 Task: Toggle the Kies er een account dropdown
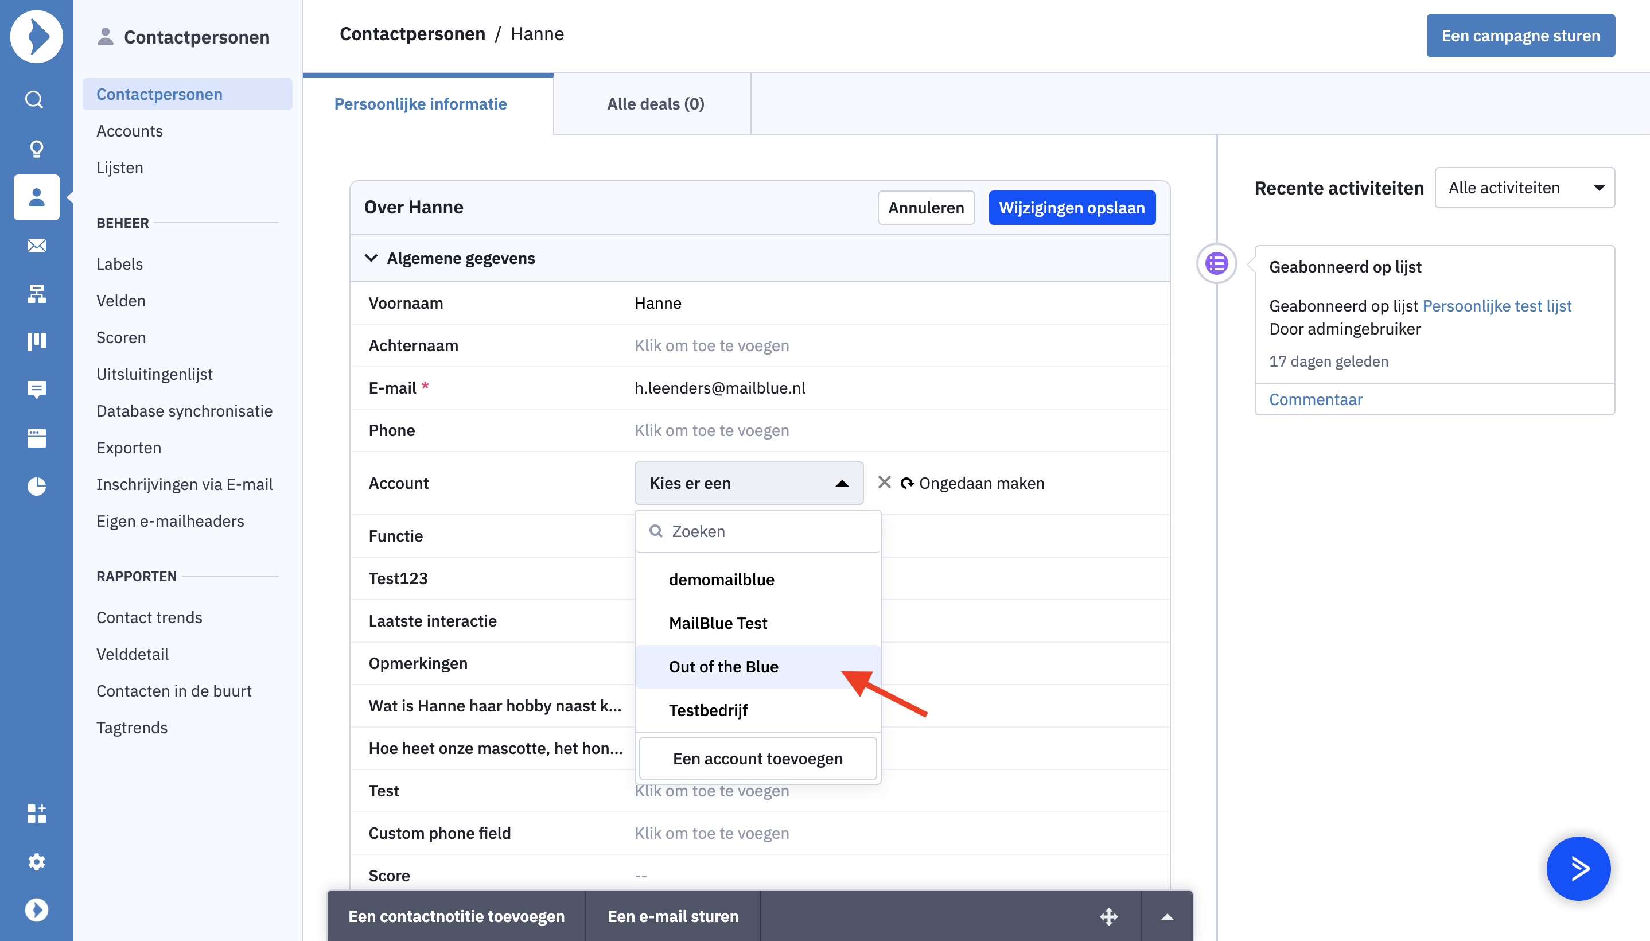point(749,483)
